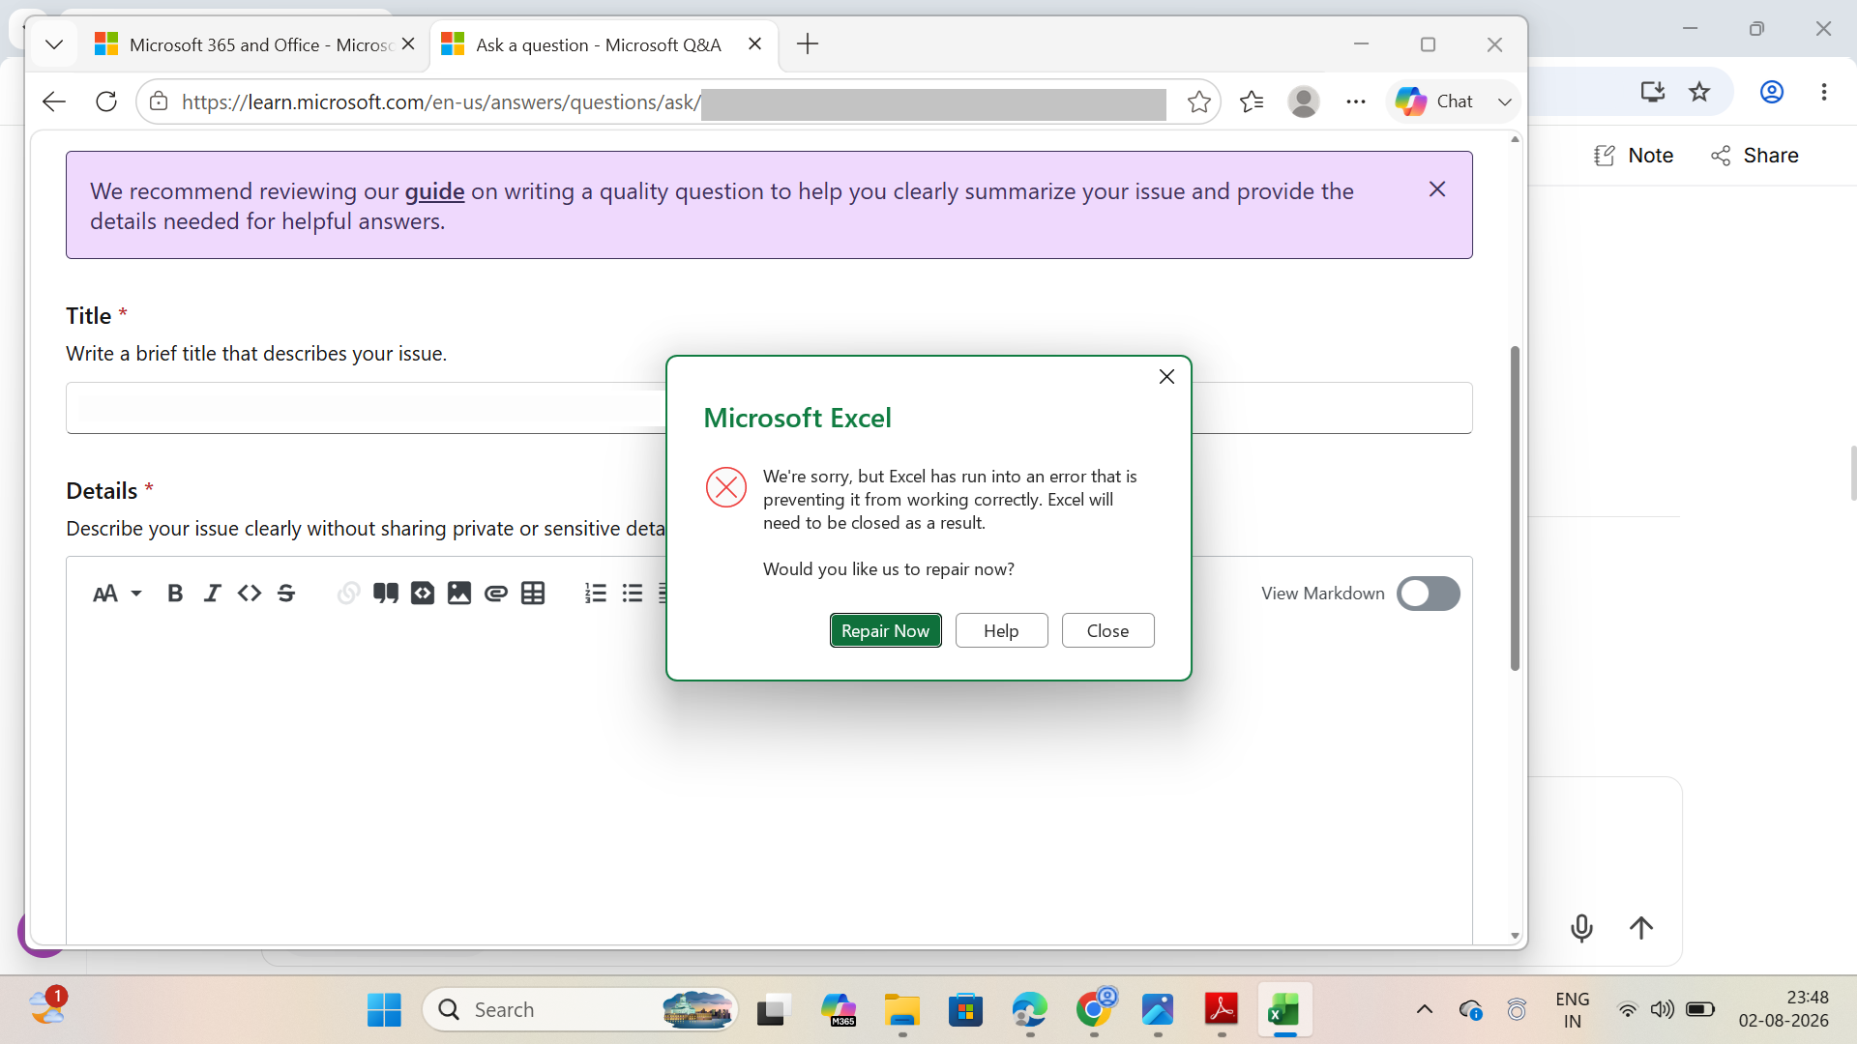Bookmark the page in the background browser
Screen dimensions: 1857x1044
click(1699, 92)
